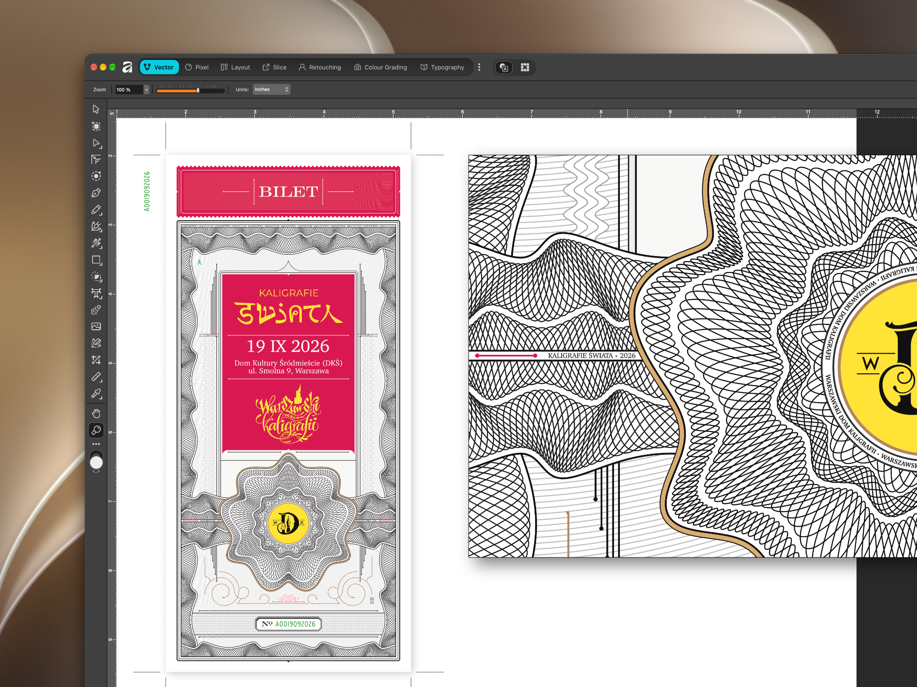The height and width of the screenshot is (687, 917).
Task: Select the Pen tool
Action: 96,193
